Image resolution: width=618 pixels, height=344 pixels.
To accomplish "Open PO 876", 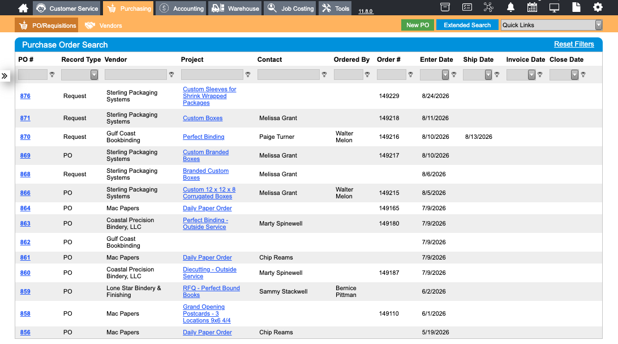I will click(x=25, y=96).
